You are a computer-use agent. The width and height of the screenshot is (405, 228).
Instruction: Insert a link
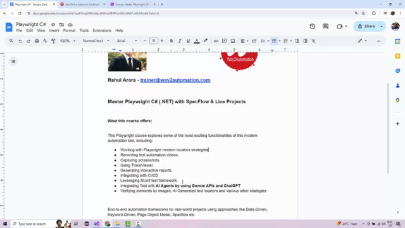click(x=216, y=41)
